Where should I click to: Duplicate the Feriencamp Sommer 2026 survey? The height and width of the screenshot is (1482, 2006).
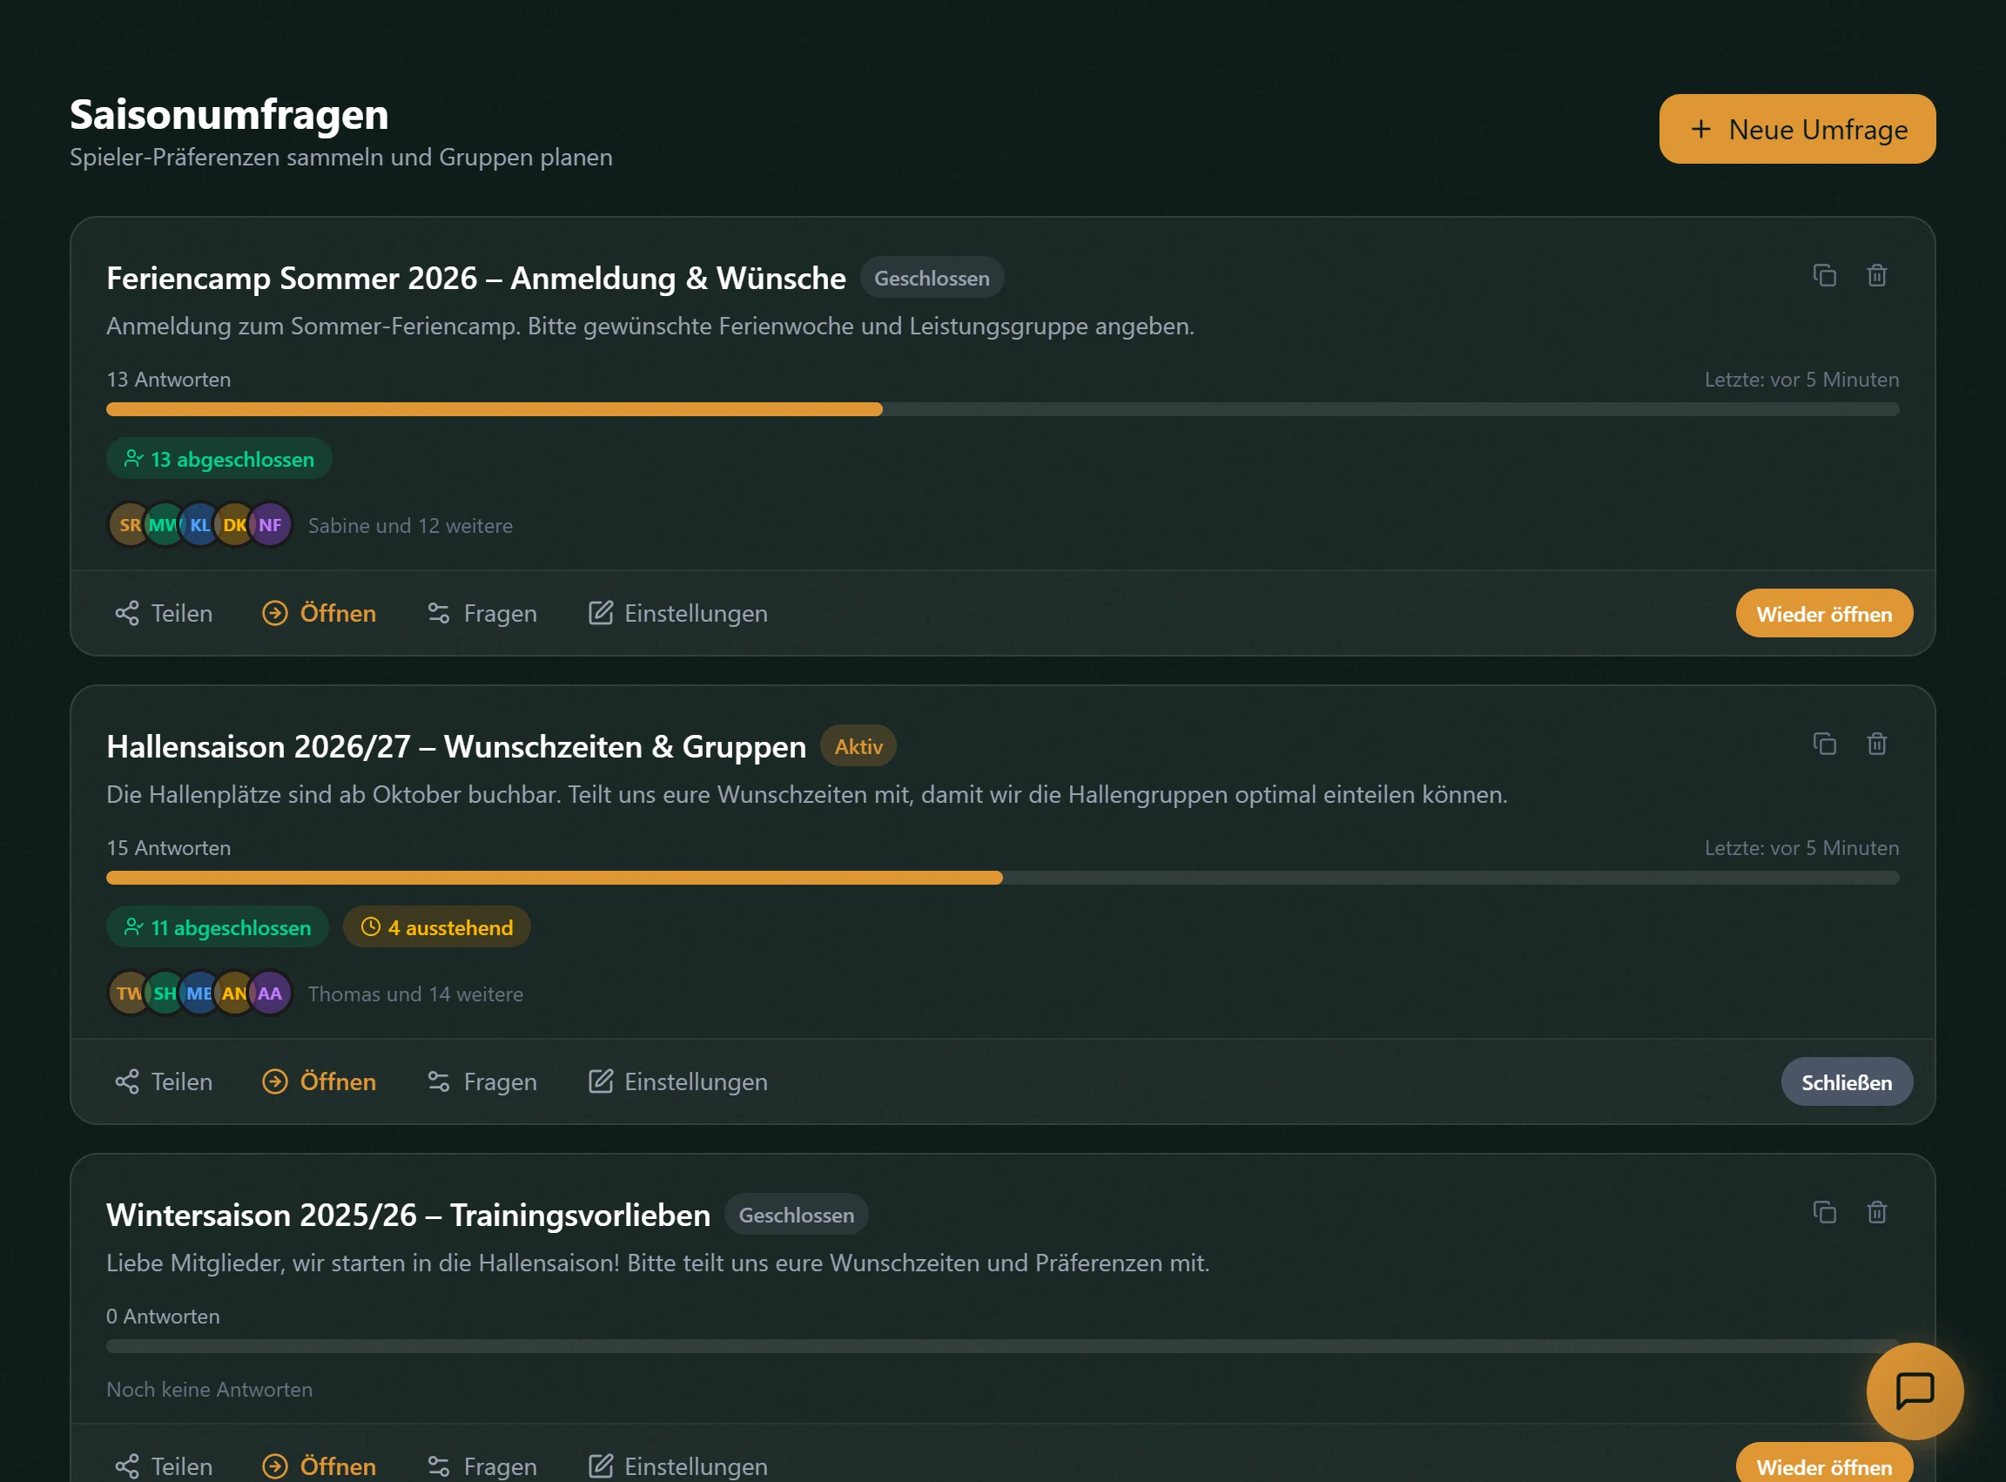pyautogui.click(x=1824, y=275)
